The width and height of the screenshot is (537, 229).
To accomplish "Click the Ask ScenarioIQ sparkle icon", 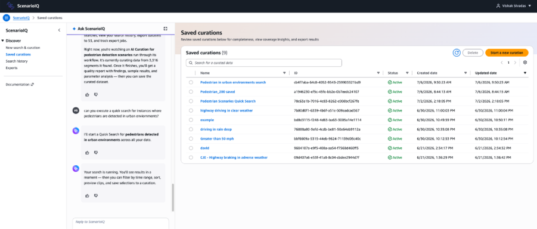I will pos(74,29).
